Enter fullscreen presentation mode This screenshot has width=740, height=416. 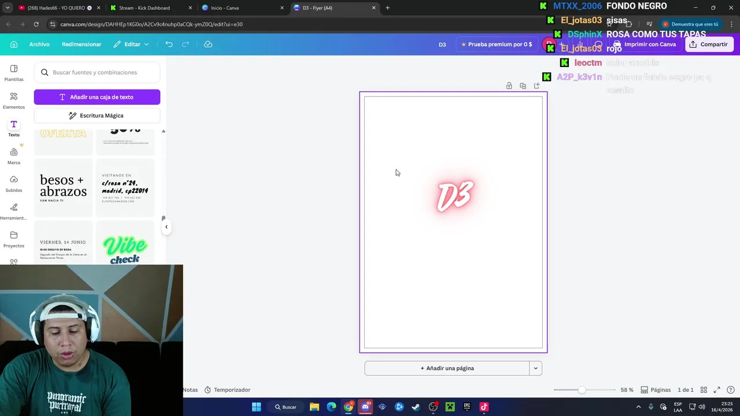(717, 390)
